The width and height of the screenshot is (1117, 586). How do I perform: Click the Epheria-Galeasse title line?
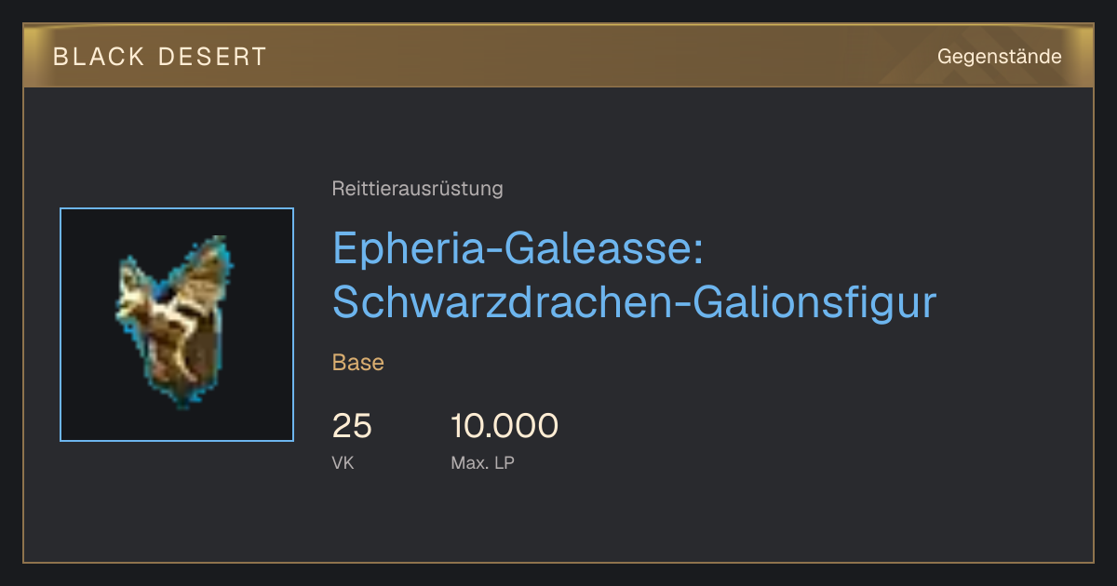pos(522,250)
